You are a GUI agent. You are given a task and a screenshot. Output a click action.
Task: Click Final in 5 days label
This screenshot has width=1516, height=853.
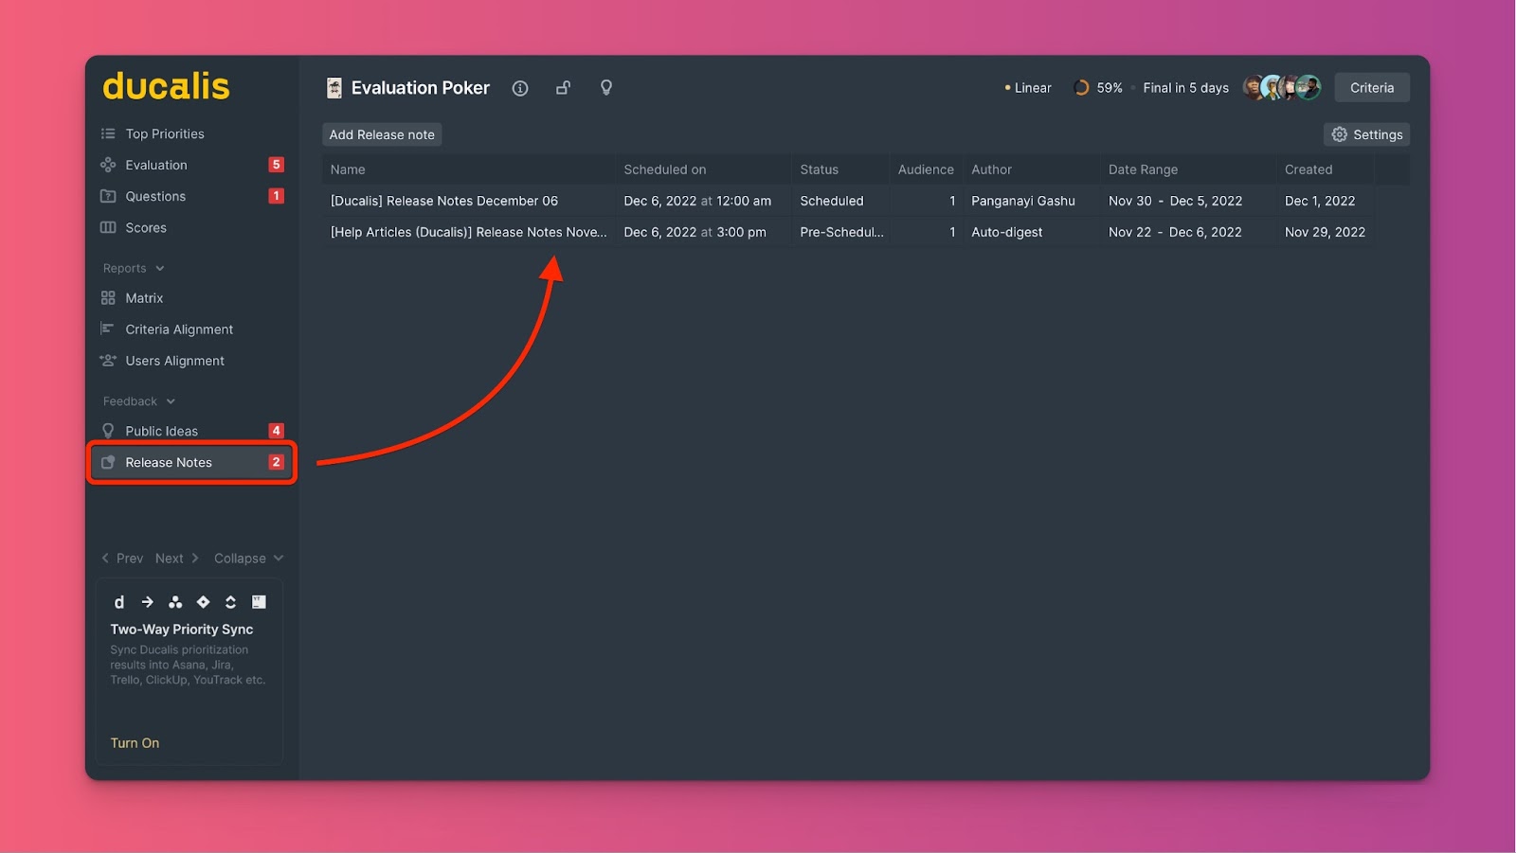[1185, 88]
